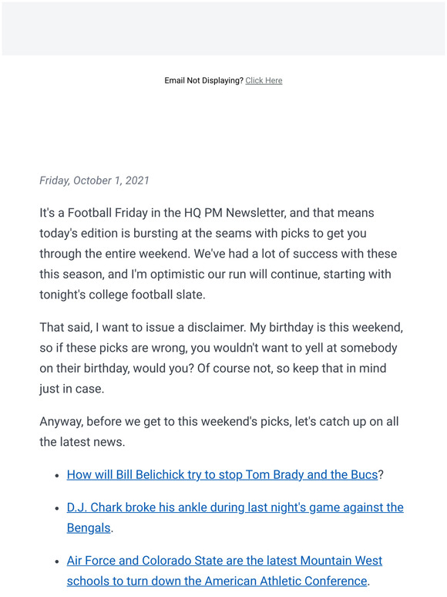Image resolution: width=447 pixels, height=597 pixels.
Task: Open the D.J. Chark broken ankle story
Action: [x=235, y=518]
